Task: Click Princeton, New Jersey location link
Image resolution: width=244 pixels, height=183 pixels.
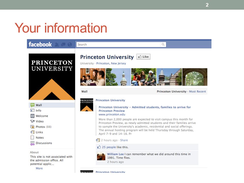Action: 111,63
